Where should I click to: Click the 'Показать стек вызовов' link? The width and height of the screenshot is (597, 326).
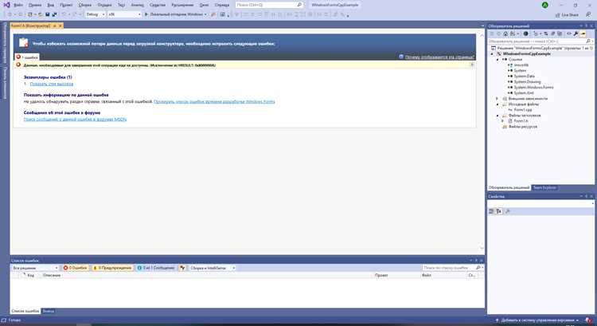click(x=52, y=84)
